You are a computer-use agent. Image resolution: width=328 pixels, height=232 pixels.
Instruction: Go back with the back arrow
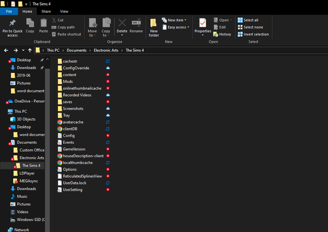click(6, 50)
